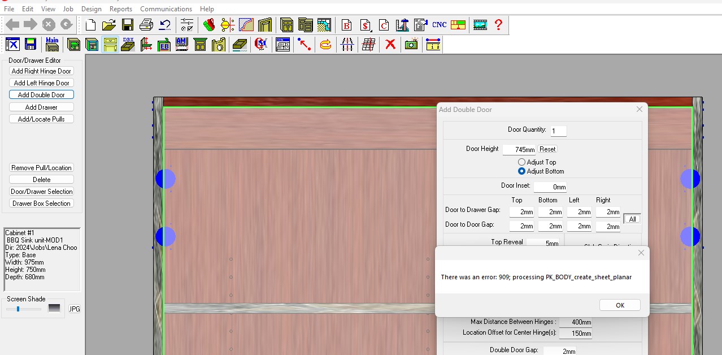The width and height of the screenshot is (722, 355).
Task: Click the Print icon in toolbar
Action: tap(146, 25)
